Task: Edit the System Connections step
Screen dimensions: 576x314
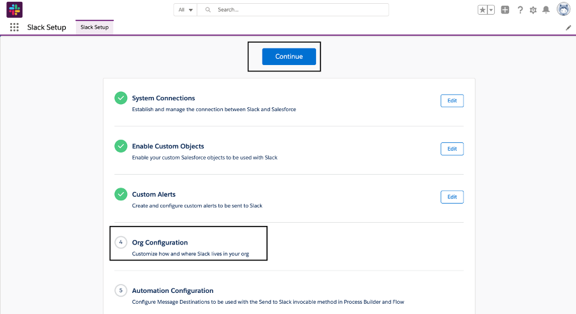Action: tap(452, 101)
